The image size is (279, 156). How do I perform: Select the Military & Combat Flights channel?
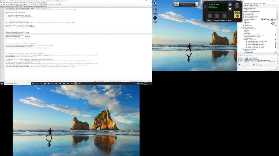[x=248, y=13]
